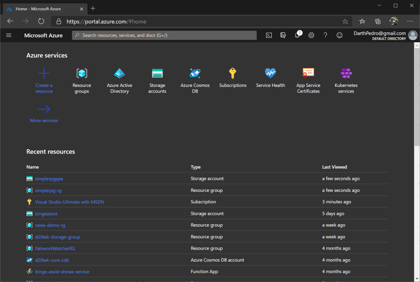Open Azure Active Directory icon
Viewport: 420px width, 282px height.
(x=119, y=74)
